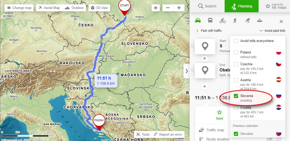This screenshot has height=141, width=290.
Task: Collapse side panel with arrow handle
Action: (187, 71)
